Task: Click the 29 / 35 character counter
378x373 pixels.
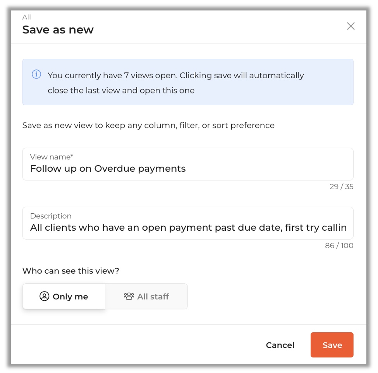Action: tap(341, 186)
